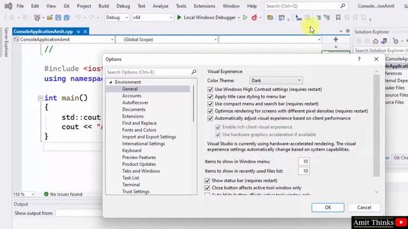Click the recently used files list count field
This screenshot has width=408, height=229.
click(304, 171)
